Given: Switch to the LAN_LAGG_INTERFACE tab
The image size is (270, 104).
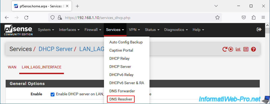Looking at the screenshot, I should pyautogui.click(x=41, y=67).
